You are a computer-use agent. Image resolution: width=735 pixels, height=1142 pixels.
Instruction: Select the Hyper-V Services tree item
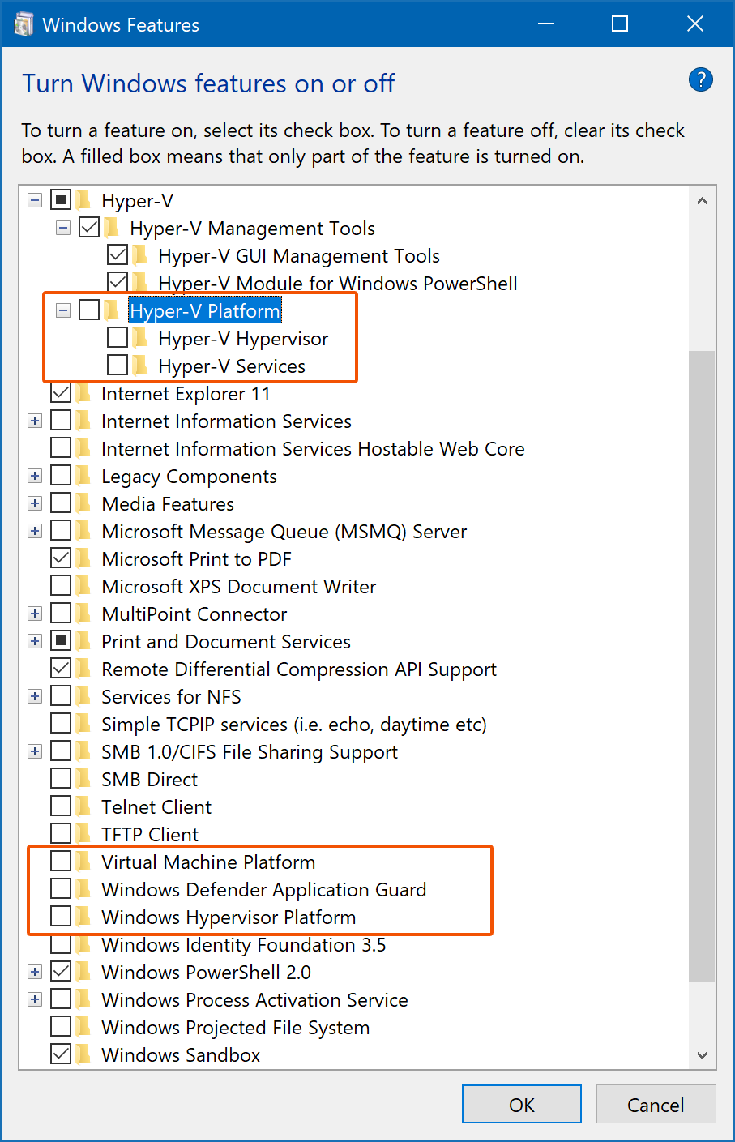pyautogui.click(x=232, y=366)
